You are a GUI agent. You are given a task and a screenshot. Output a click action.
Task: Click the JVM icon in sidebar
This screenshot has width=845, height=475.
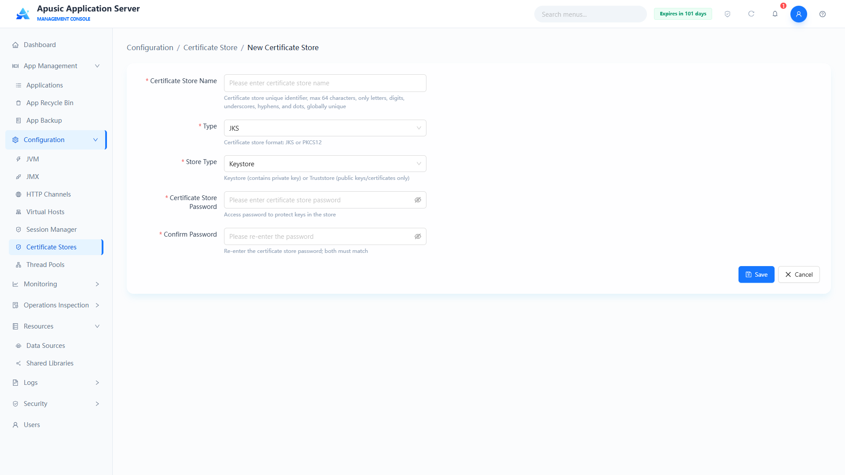click(x=18, y=159)
